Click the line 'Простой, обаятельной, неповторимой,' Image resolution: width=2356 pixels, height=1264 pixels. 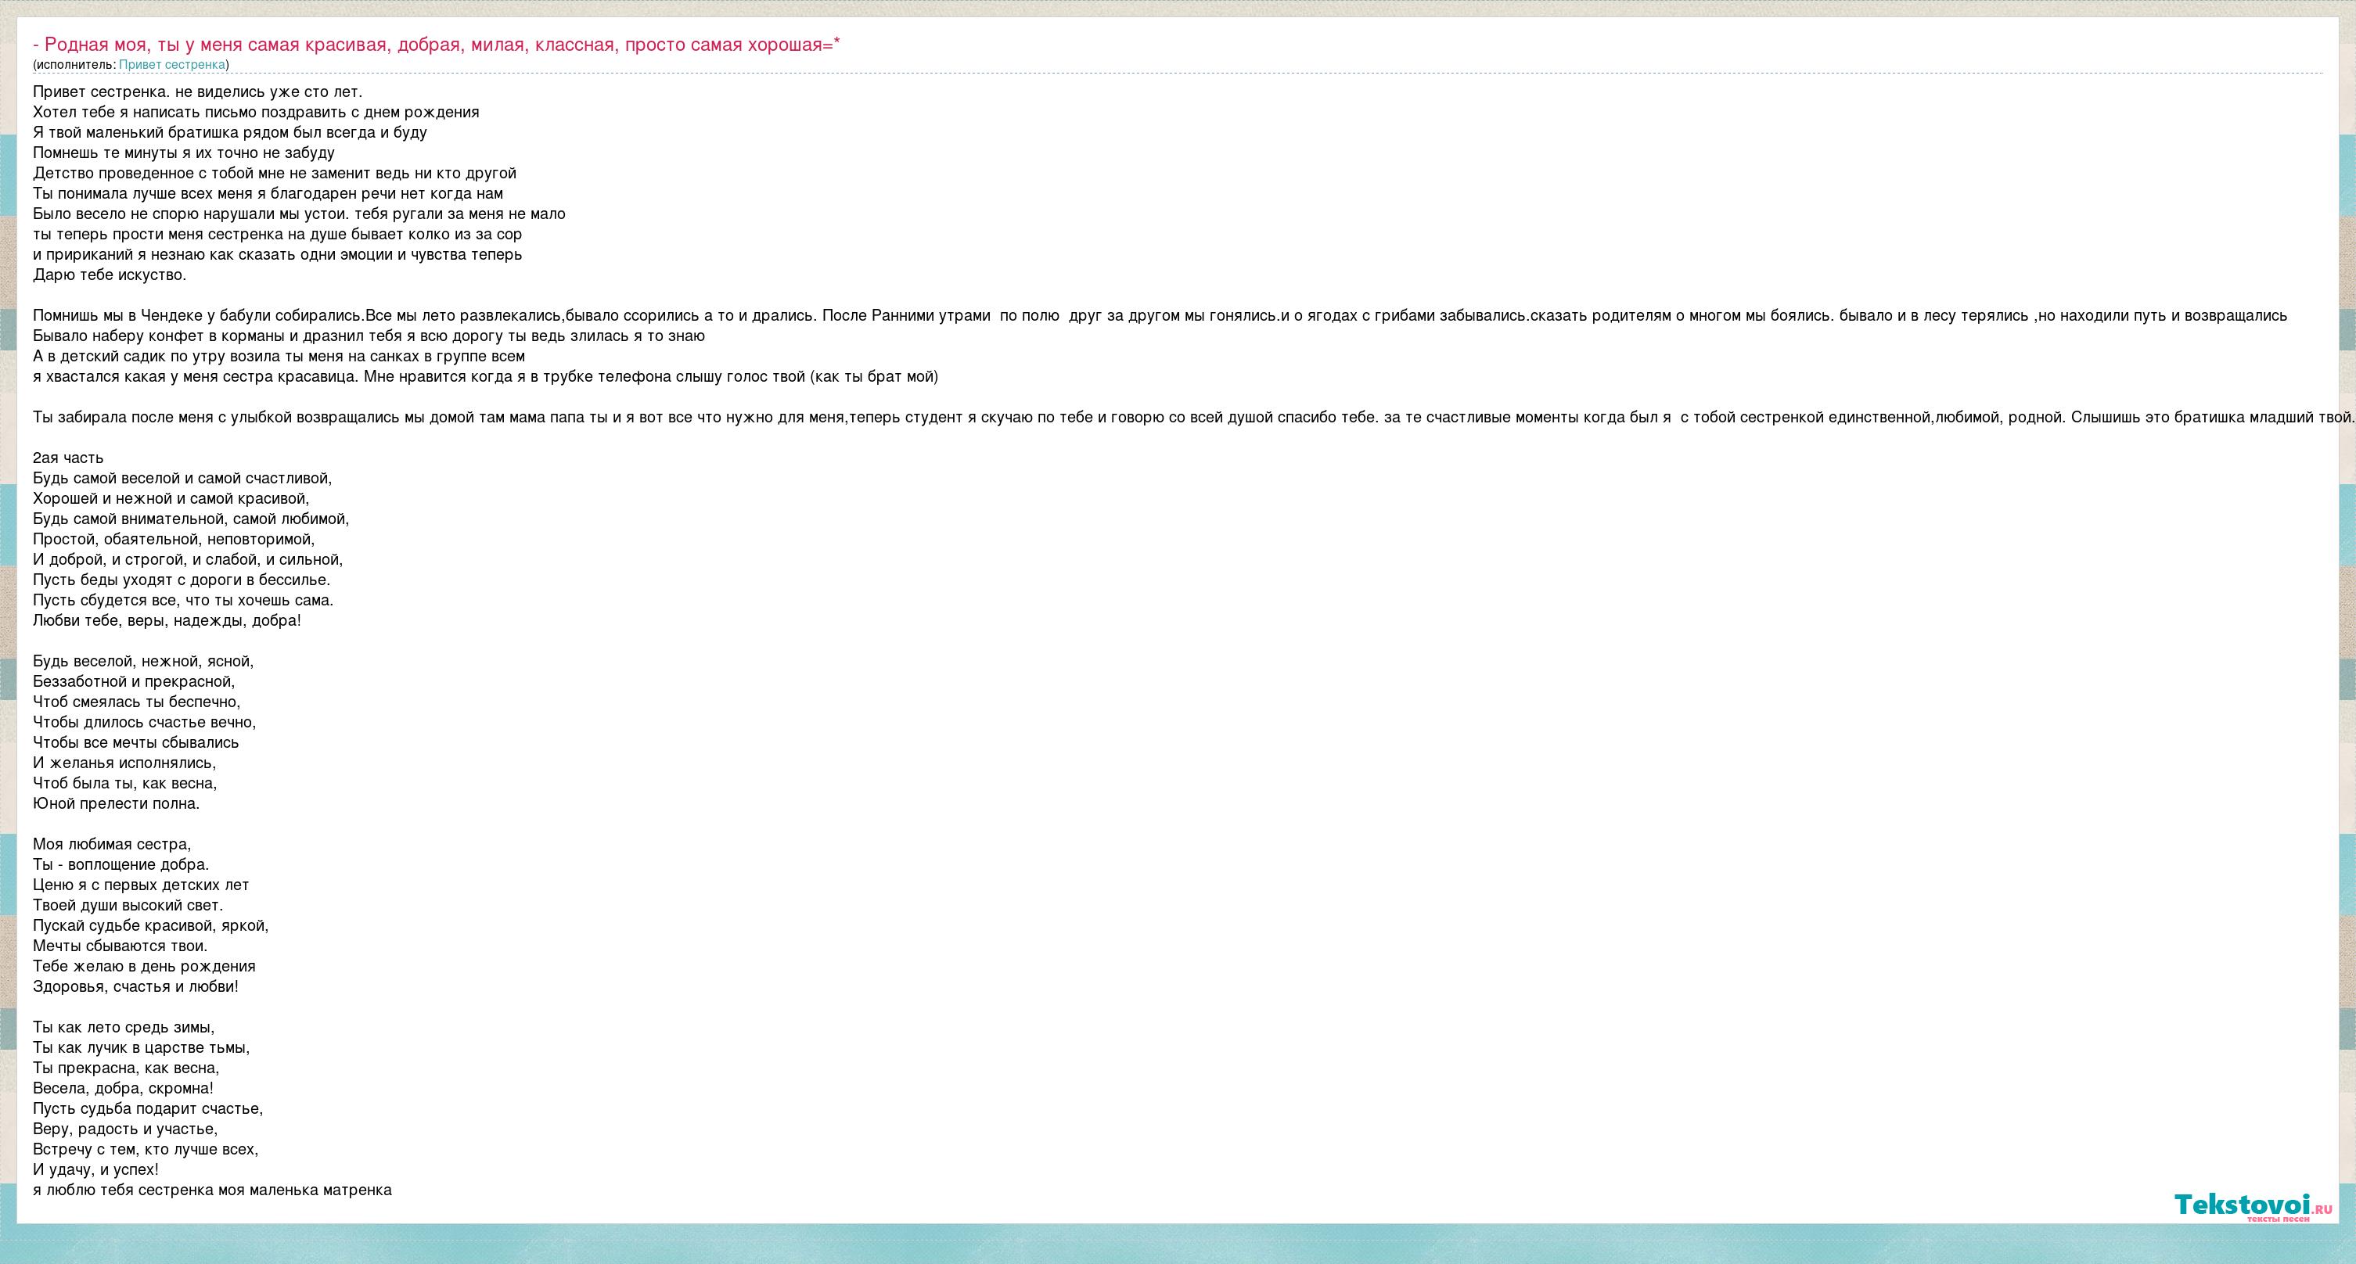[174, 539]
